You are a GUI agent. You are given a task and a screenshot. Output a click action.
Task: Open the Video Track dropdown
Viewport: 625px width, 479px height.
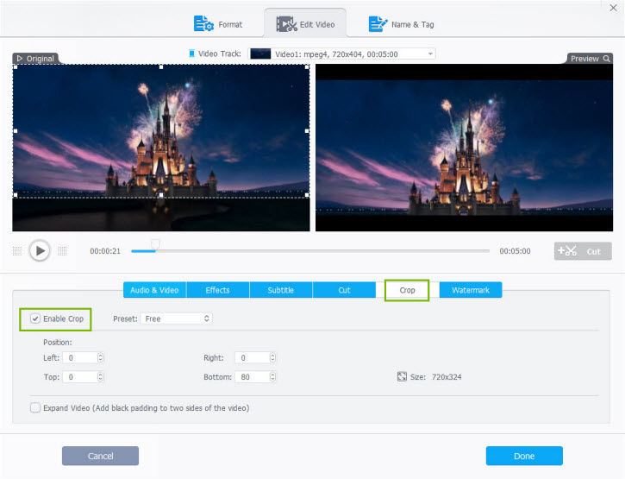point(341,54)
